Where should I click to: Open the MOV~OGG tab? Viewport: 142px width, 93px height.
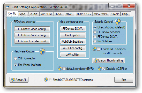pos(84,14)
